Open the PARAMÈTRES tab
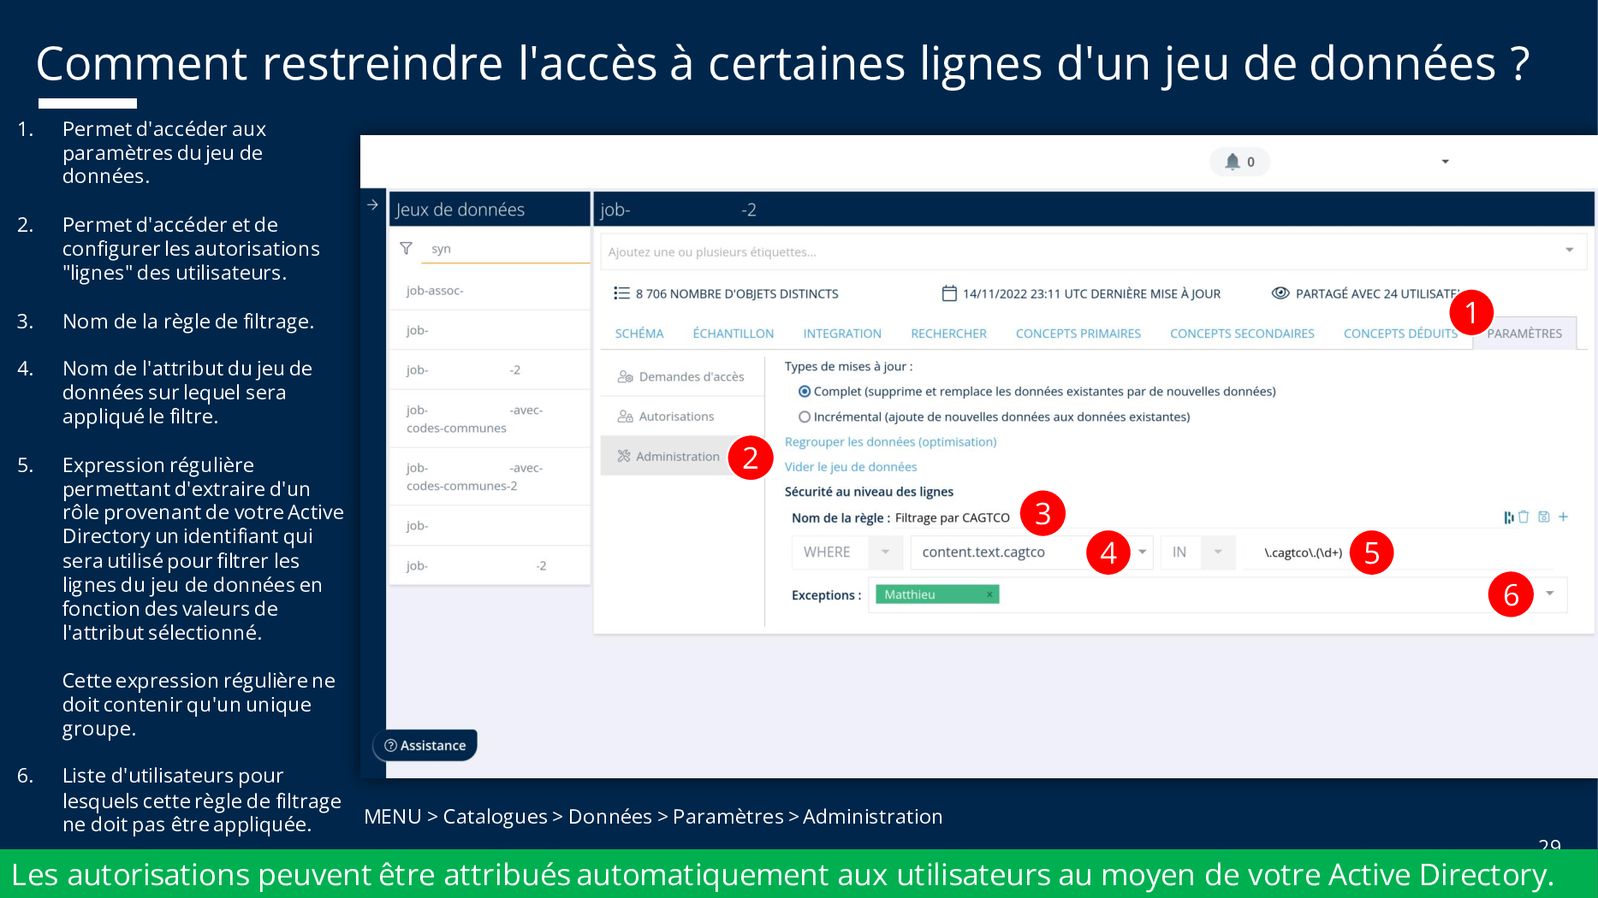The height and width of the screenshot is (898, 1598). 1524,334
